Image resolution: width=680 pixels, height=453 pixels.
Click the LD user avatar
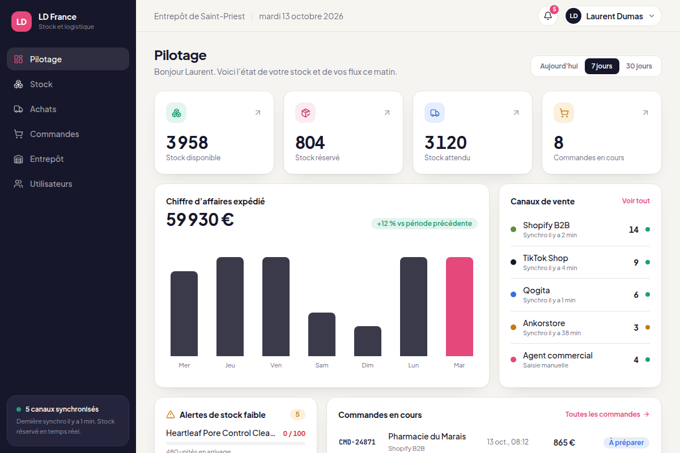[x=573, y=16]
